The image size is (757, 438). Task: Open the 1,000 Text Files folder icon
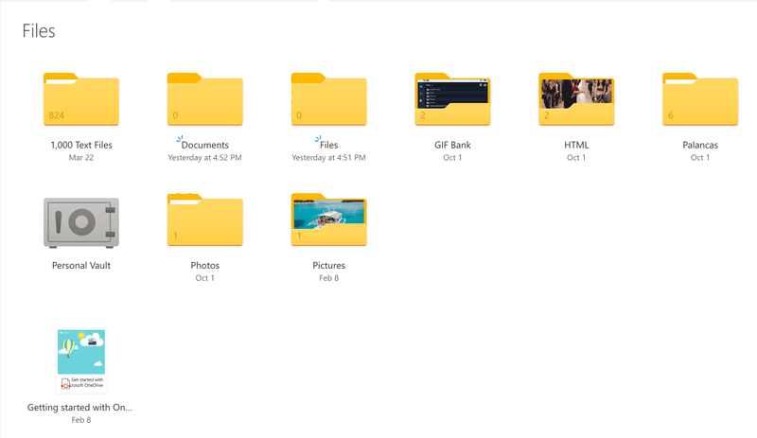coord(81,99)
